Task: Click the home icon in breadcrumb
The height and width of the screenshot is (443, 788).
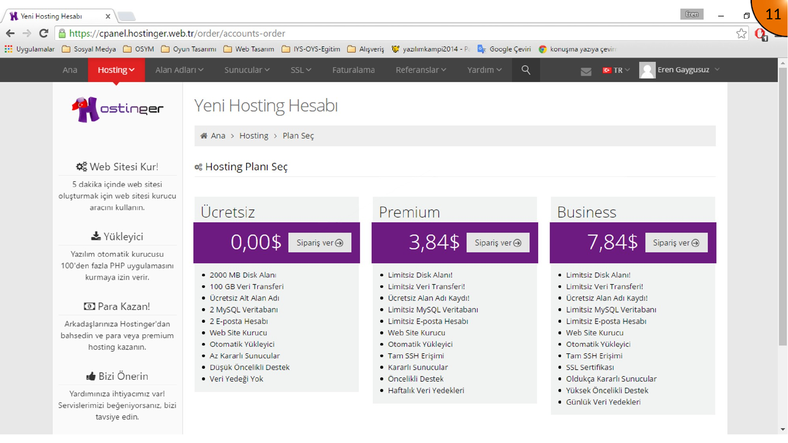Action: pos(203,136)
